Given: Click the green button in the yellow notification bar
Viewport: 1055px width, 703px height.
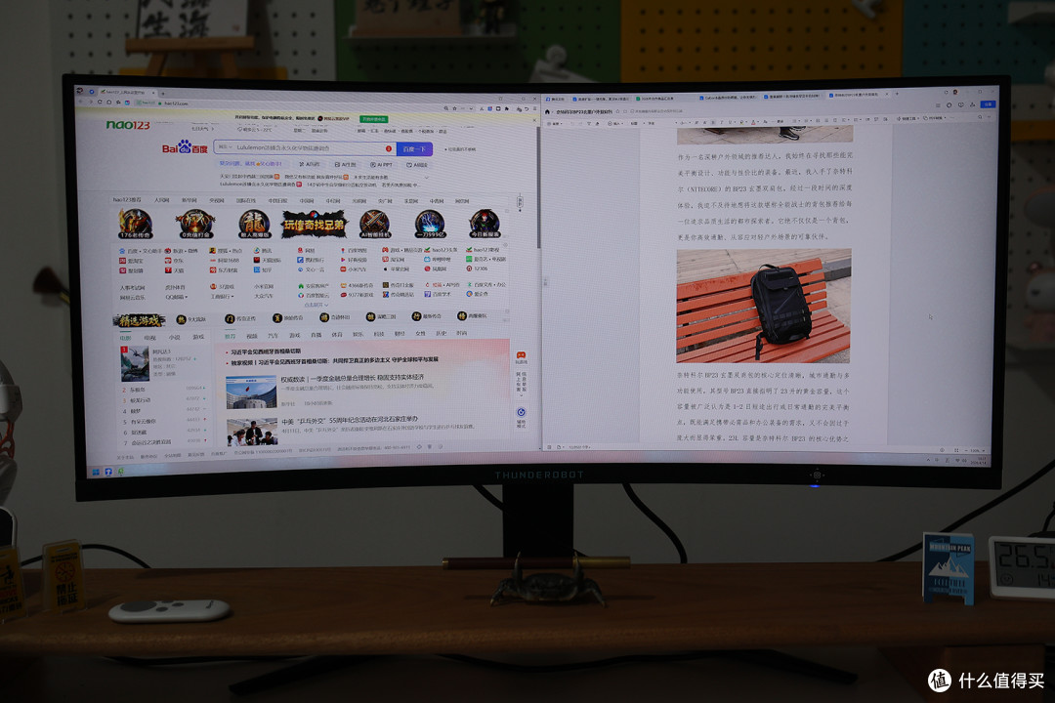Looking at the screenshot, I should (373, 119).
